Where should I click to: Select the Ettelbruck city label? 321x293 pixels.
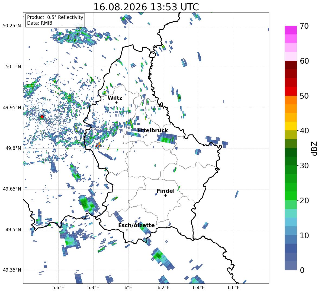(x=153, y=131)
